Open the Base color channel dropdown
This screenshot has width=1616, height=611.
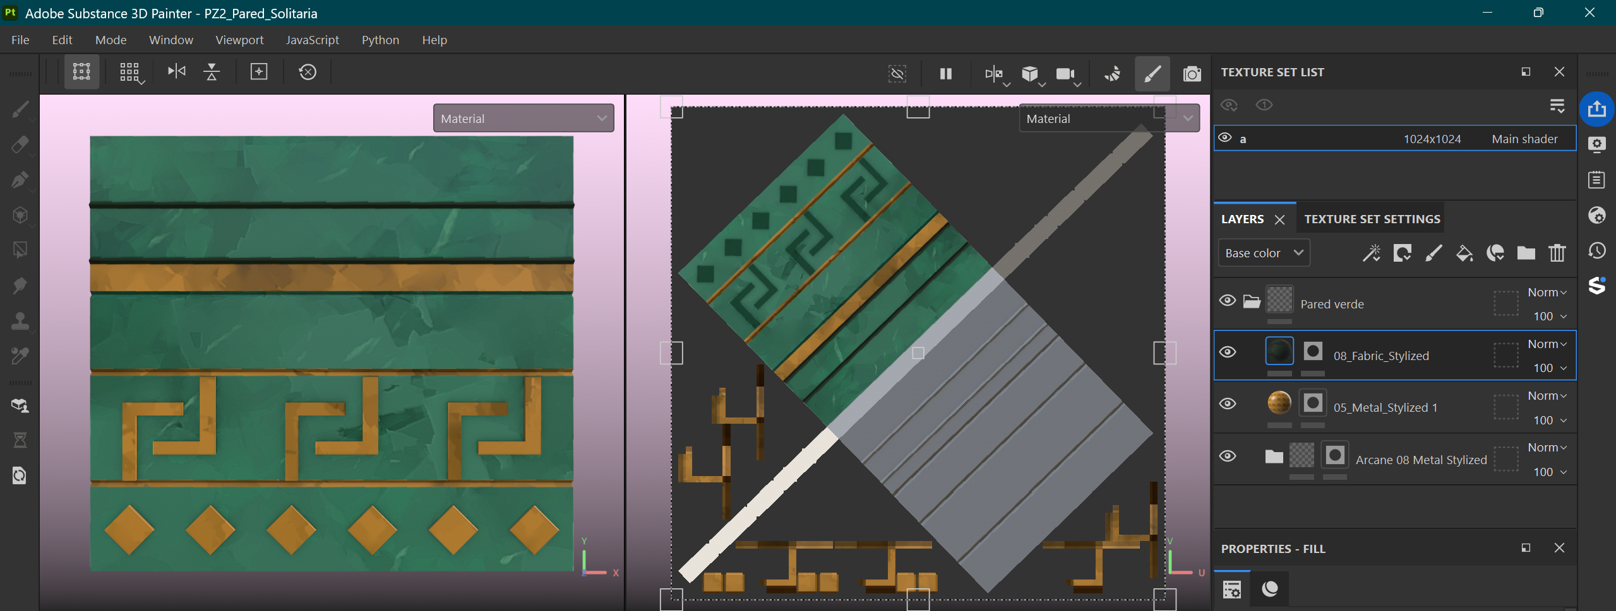tap(1264, 253)
